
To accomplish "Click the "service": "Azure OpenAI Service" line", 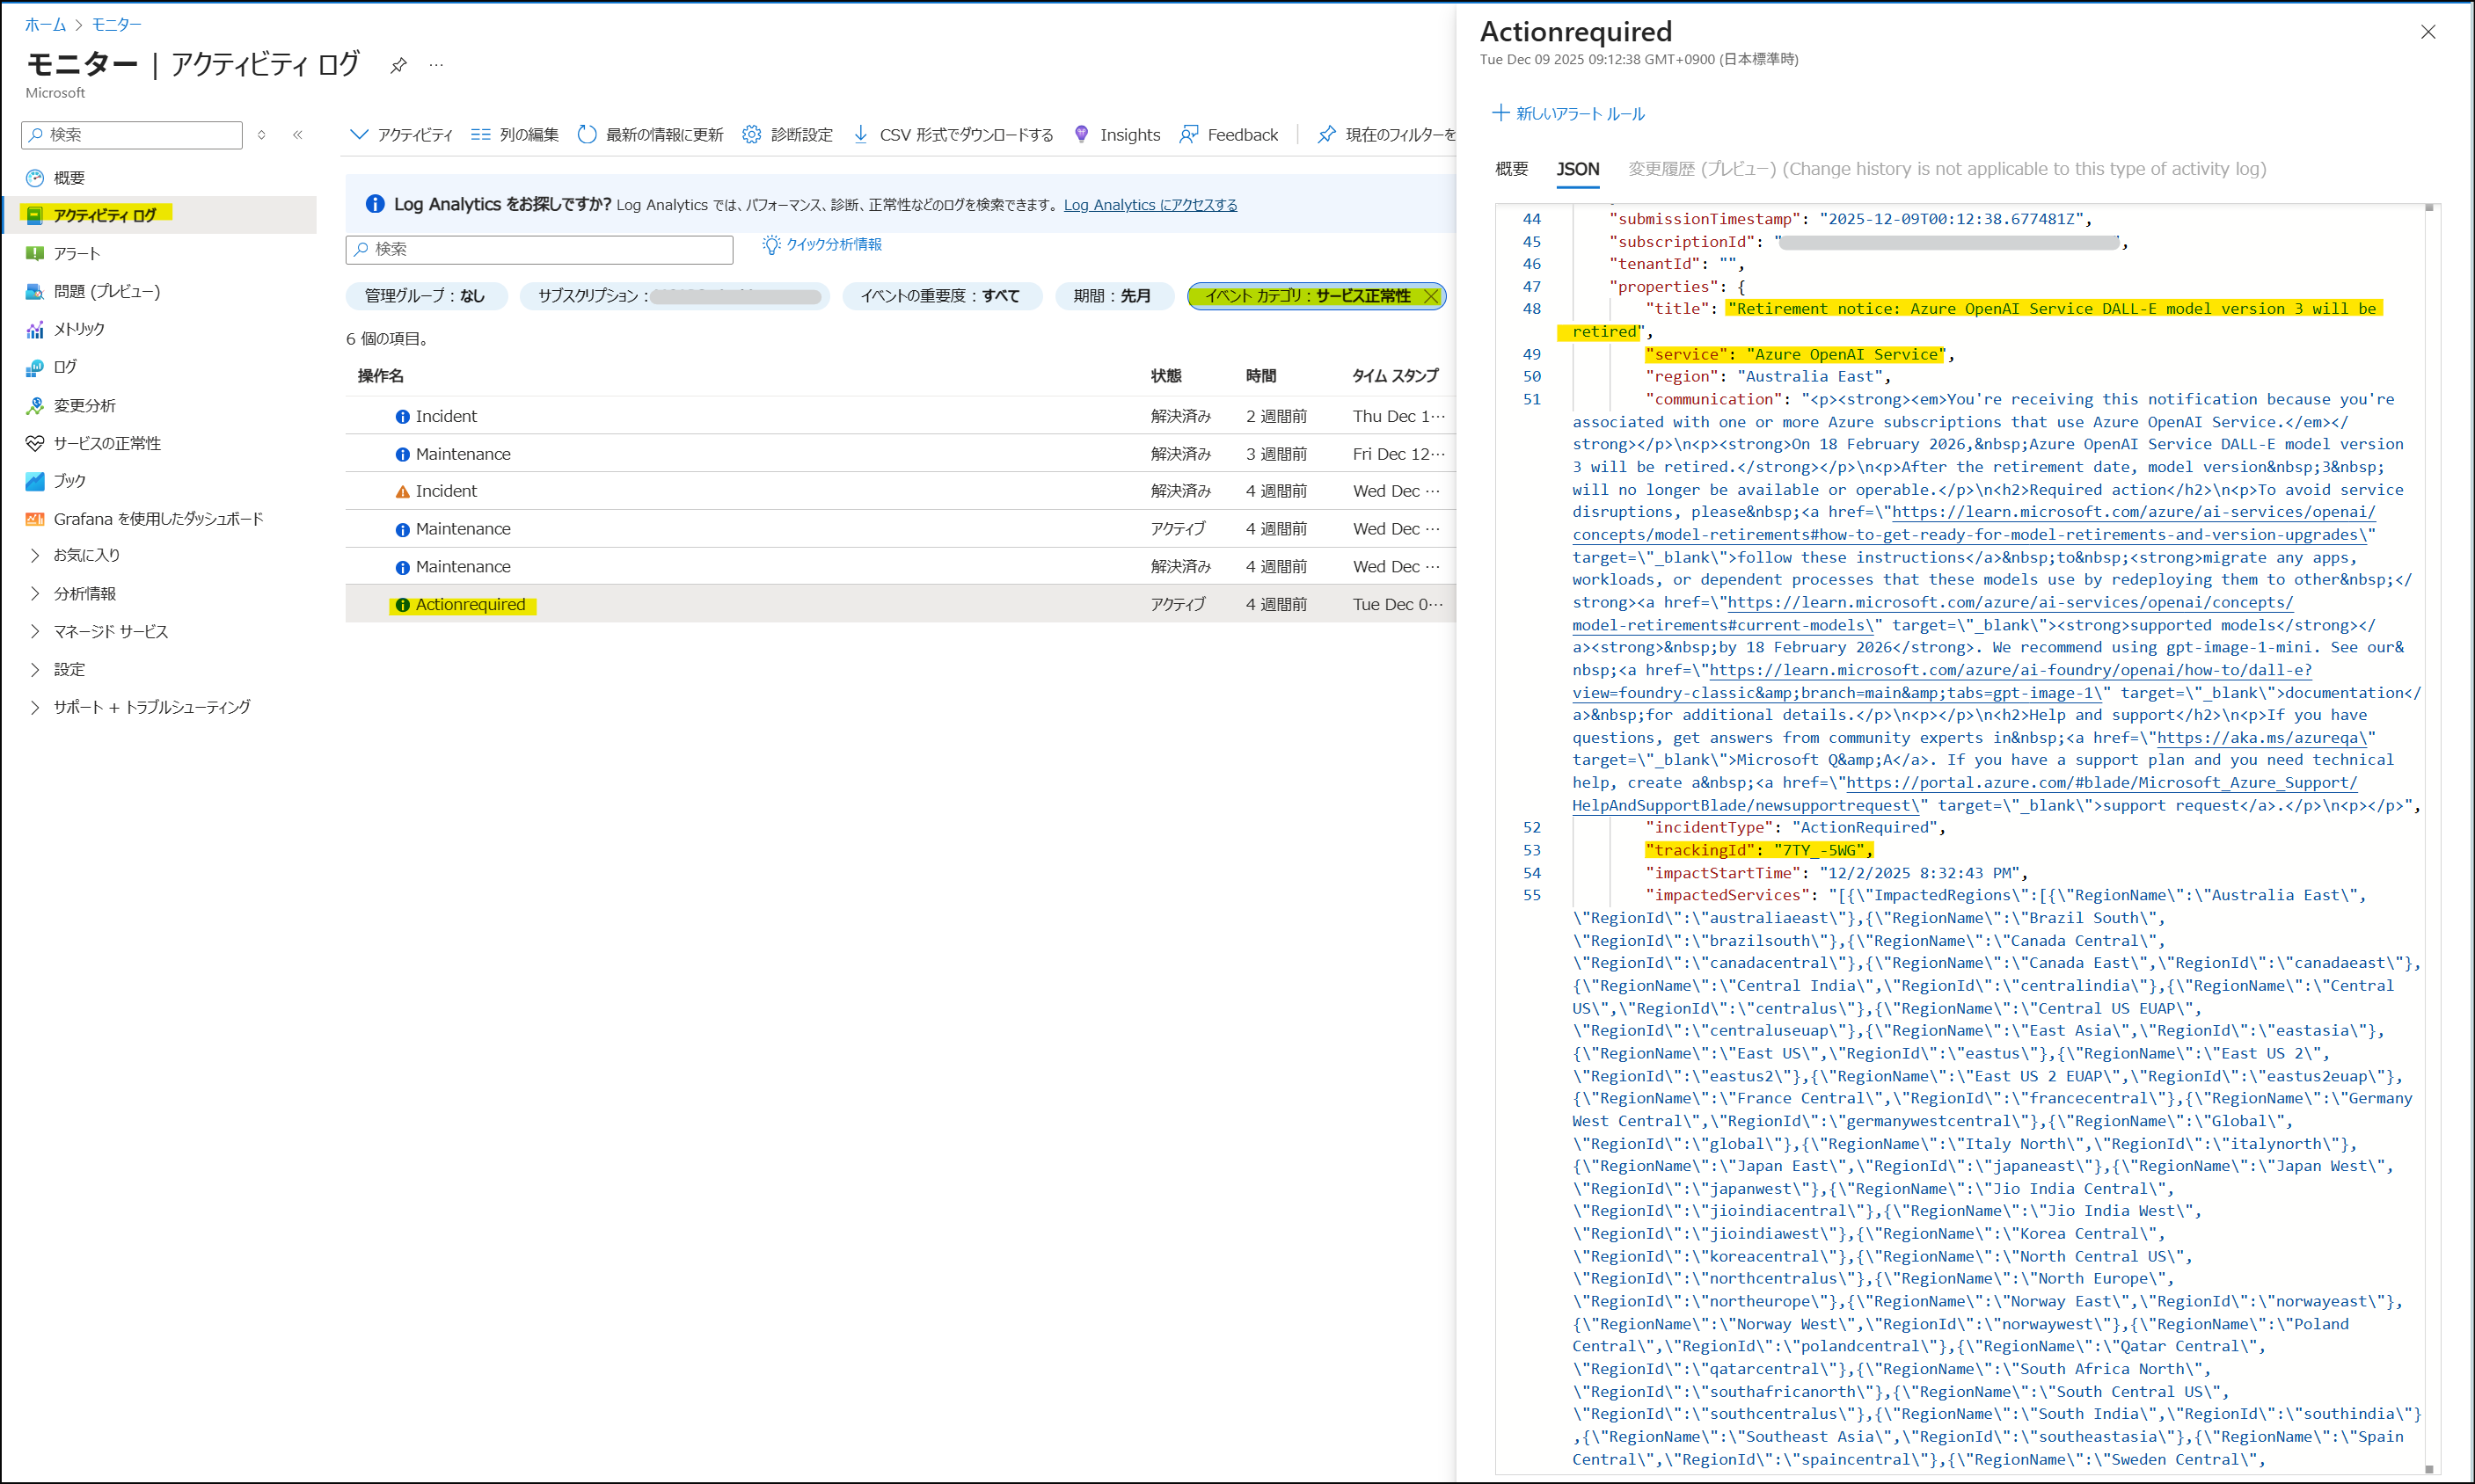I will (1799, 354).
